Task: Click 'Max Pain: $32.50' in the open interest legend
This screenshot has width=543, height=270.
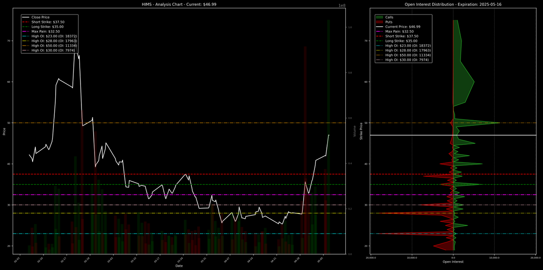Action: coord(399,31)
